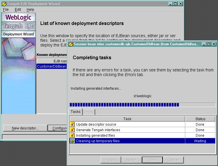Maximize the Session bean window
218x166 pixels.
[x=209, y=44]
